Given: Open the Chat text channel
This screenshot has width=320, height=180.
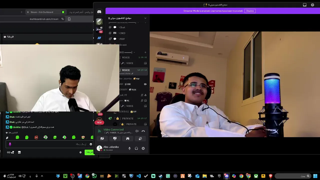Looking at the screenshot, I should click(x=122, y=27).
